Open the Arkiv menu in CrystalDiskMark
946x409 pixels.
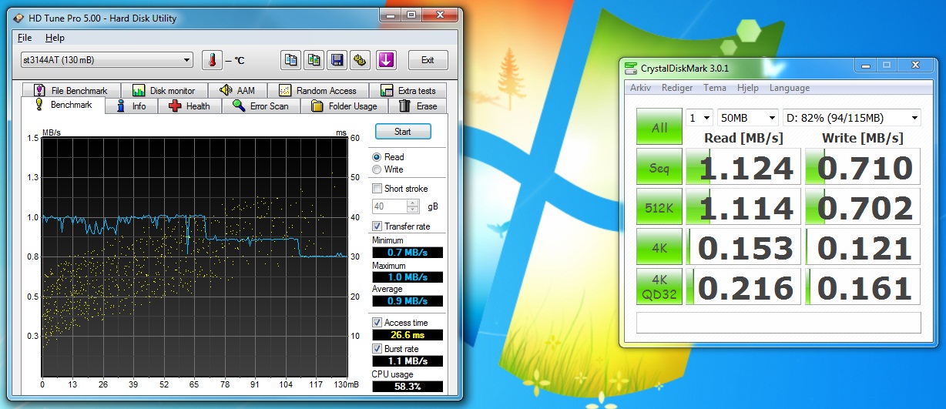tap(641, 88)
